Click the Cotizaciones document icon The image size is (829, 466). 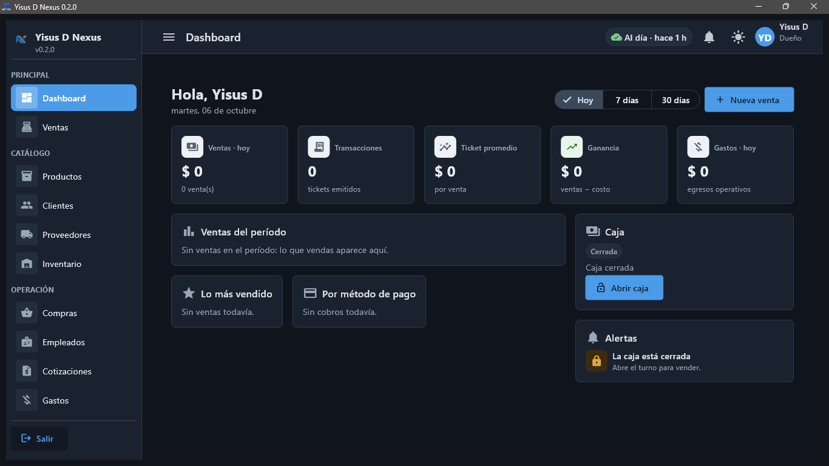[27, 371]
